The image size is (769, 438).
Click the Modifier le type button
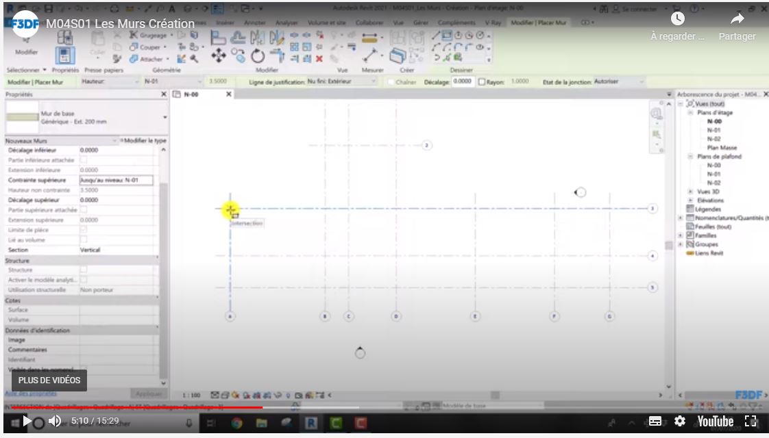(143, 140)
